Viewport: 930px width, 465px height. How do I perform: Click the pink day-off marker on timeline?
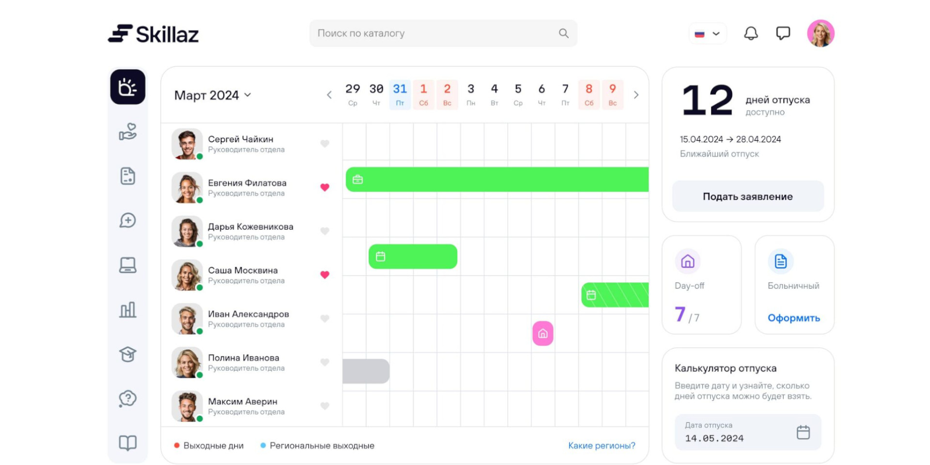[542, 333]
